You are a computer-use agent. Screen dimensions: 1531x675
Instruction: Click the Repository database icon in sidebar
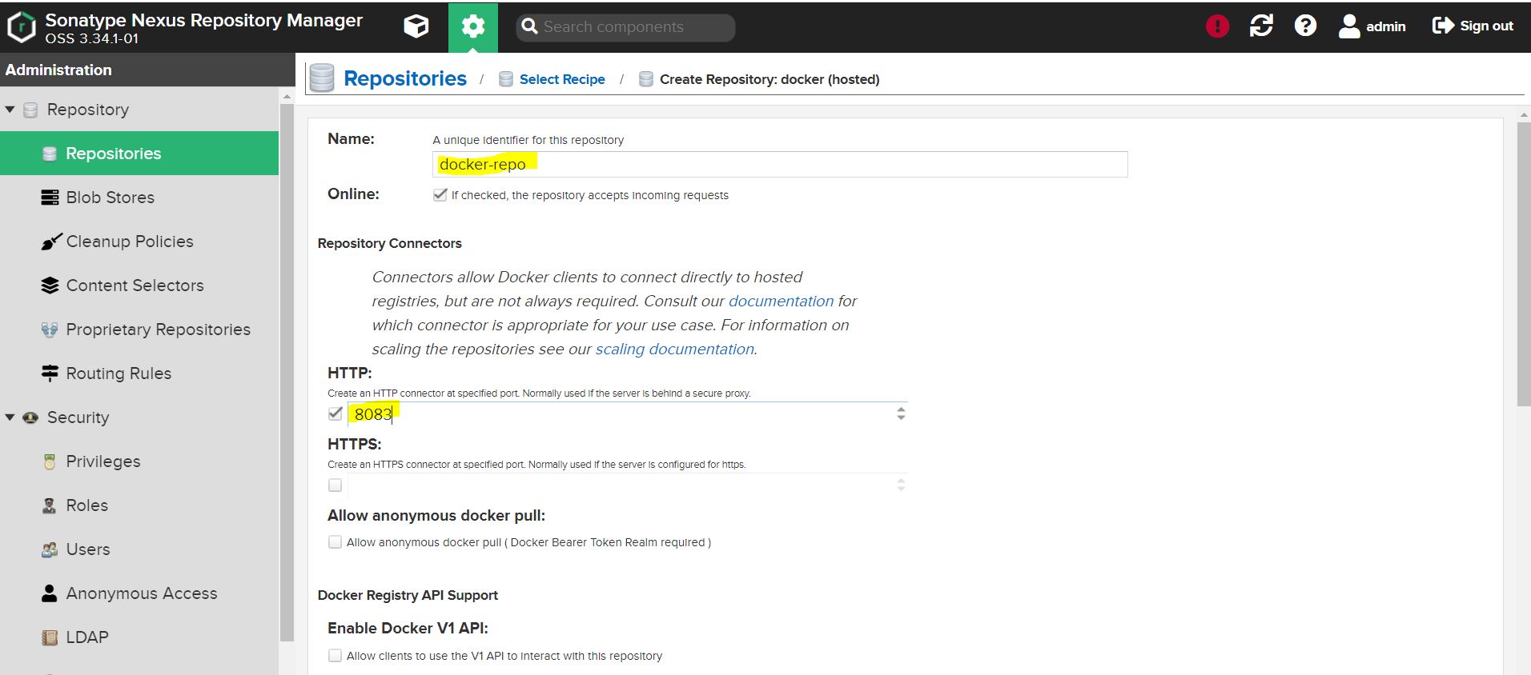pos(30,110)
